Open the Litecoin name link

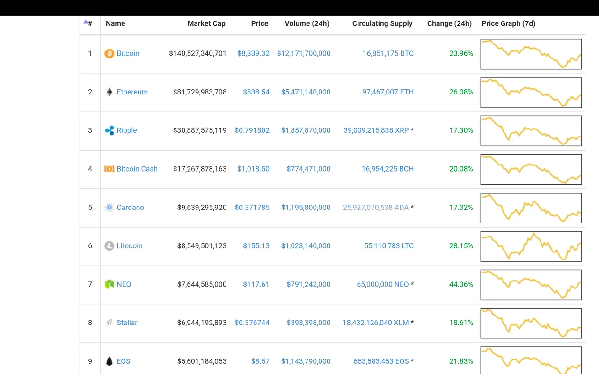(x=130, y=246)
